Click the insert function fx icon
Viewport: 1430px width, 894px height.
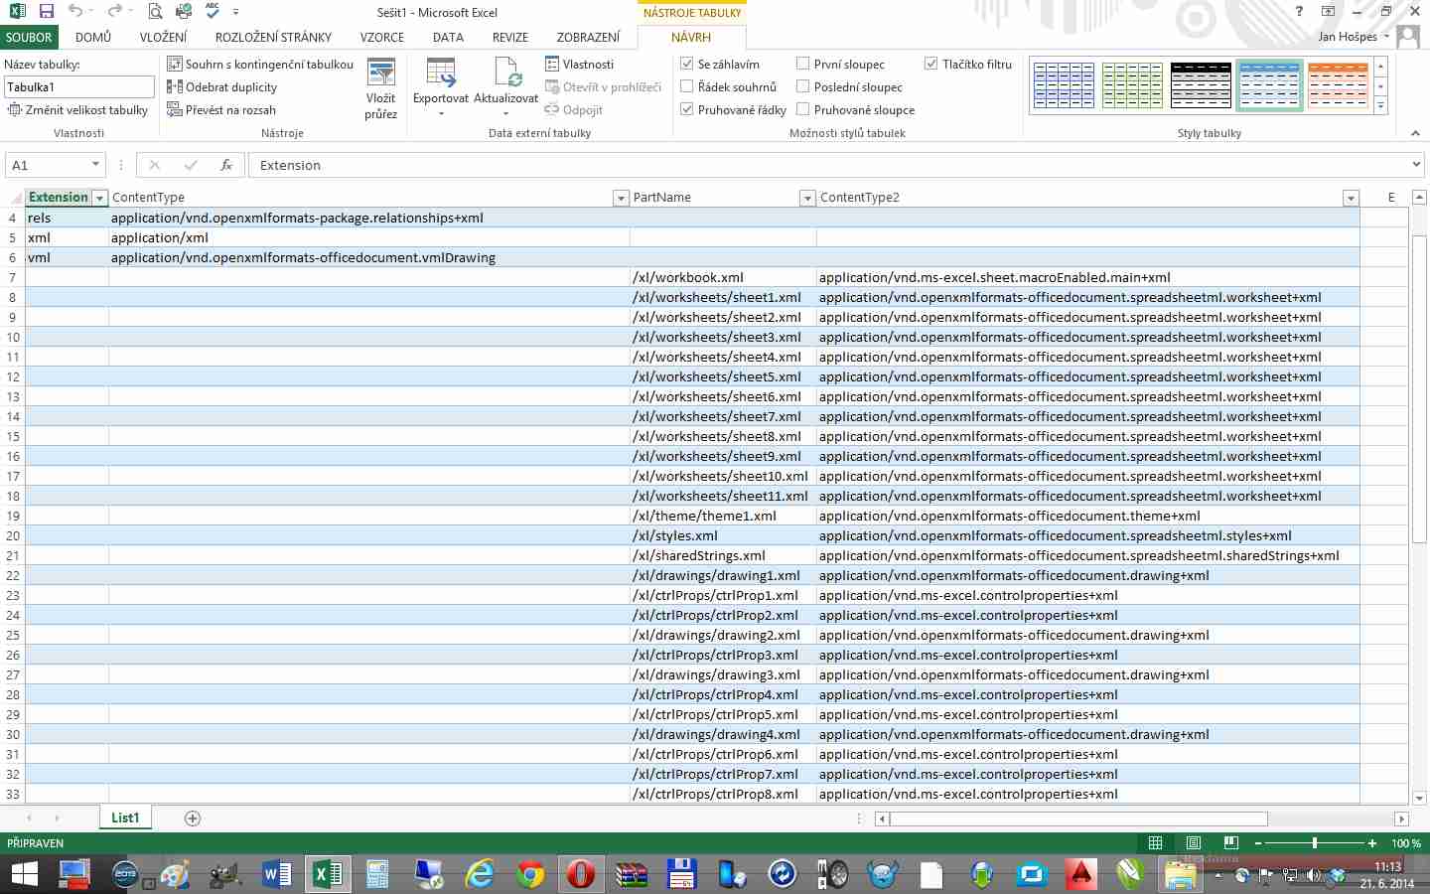pos(226,165)
